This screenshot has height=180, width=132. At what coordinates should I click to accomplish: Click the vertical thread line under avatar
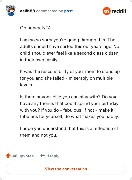click(11, 82)
